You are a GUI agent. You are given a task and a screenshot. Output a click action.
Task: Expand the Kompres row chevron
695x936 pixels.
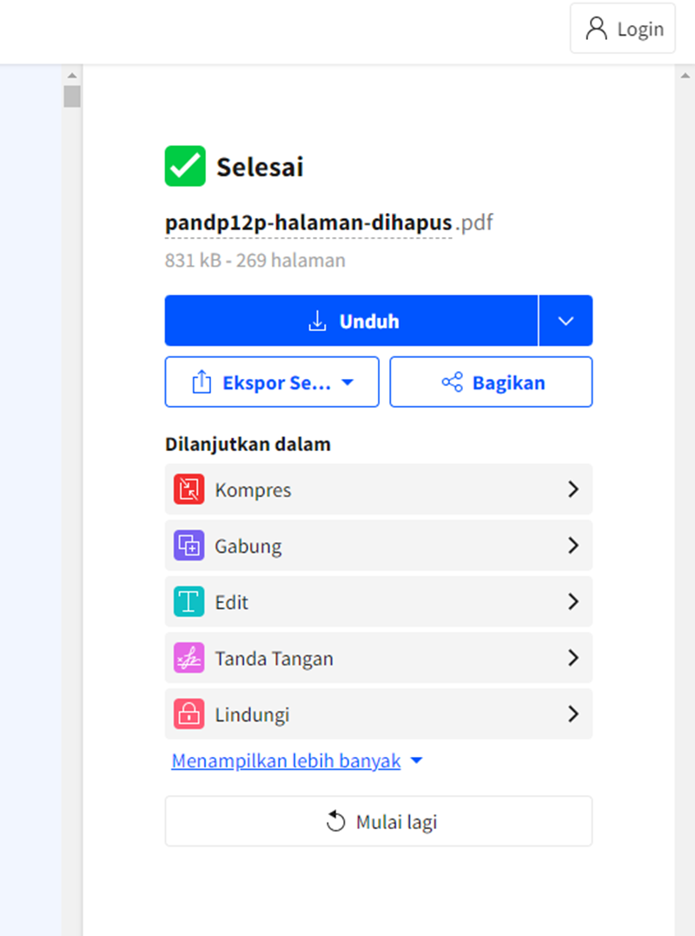(573, 489)
